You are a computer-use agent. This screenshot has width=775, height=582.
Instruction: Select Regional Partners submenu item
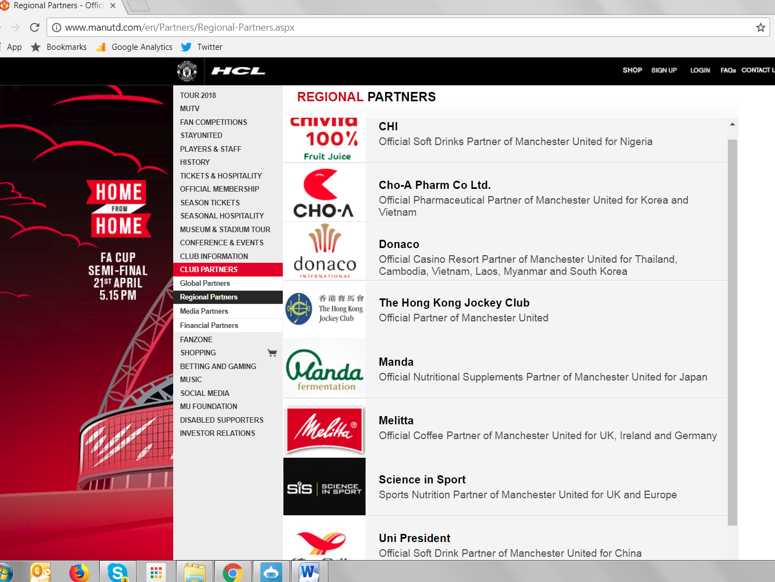pos(228,297)
